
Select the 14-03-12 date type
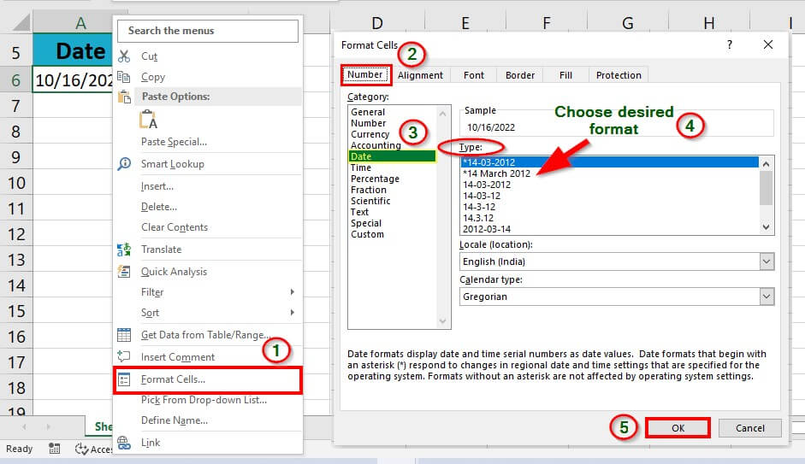609,196
